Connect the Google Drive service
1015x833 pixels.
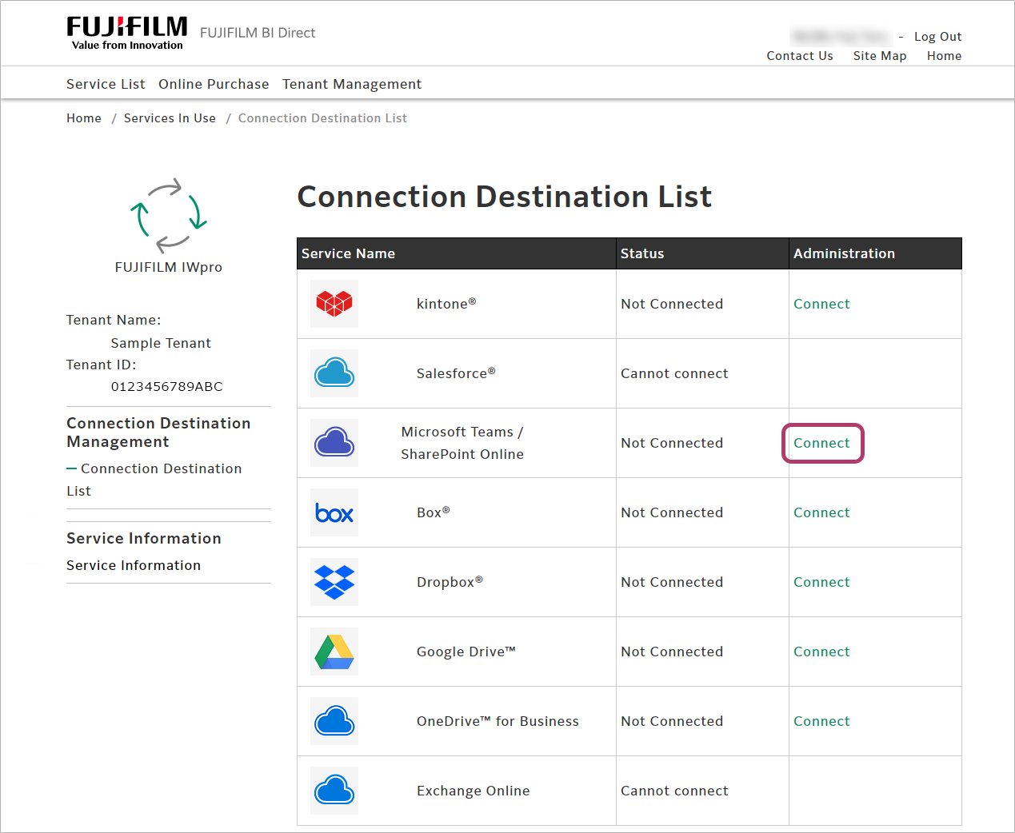point(821,652)
